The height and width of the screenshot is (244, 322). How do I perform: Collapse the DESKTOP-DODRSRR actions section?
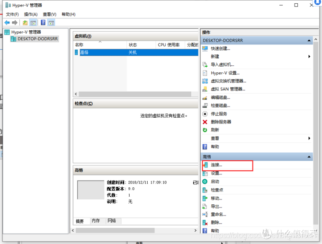(x=309, y=41)
